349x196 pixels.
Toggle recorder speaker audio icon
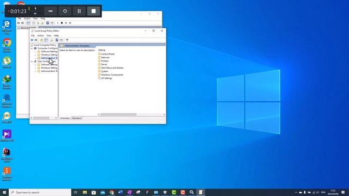tap(35, 14)
